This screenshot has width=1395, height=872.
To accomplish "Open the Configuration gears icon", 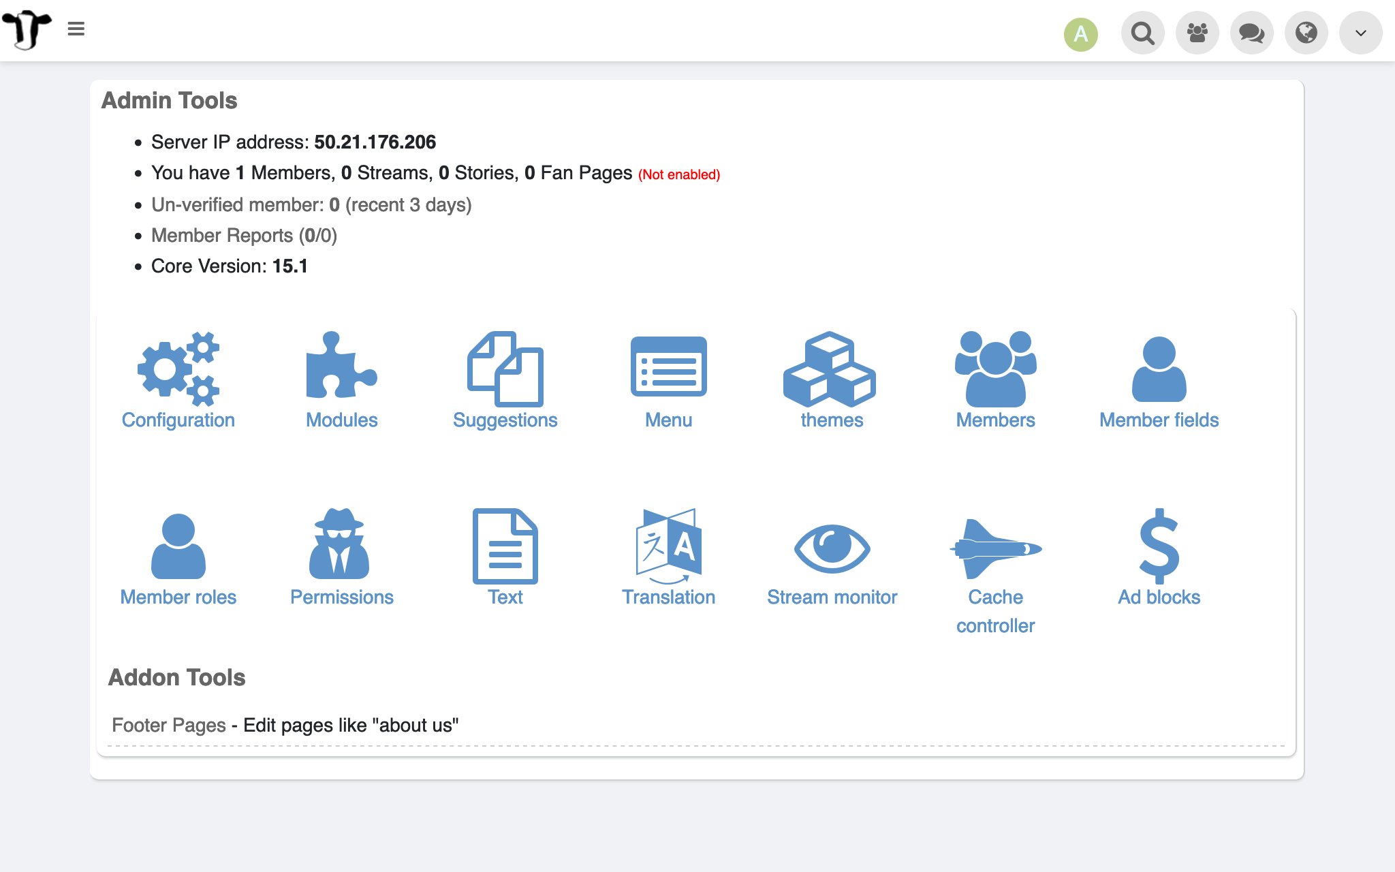I will tap(178, 369).
